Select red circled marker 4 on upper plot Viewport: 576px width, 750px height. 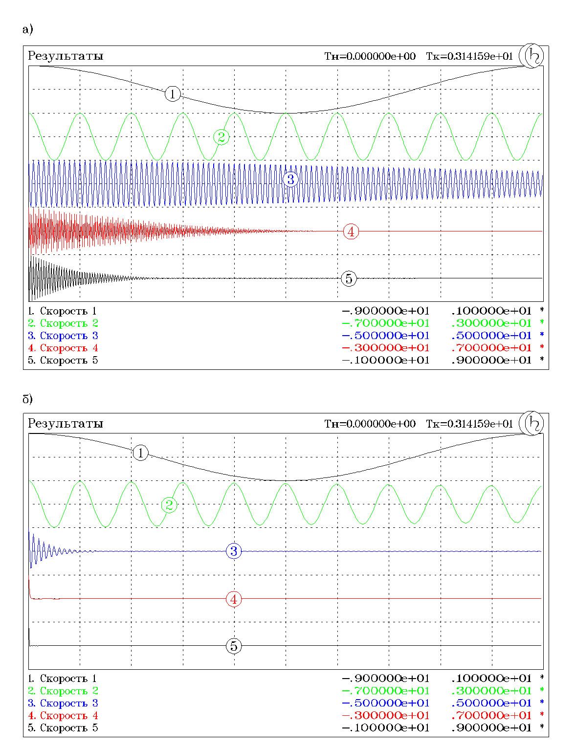(351, 231)
